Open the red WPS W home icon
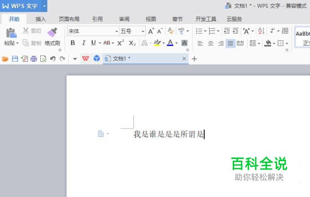Screen dimensions: 310x197 coord(86,59)
